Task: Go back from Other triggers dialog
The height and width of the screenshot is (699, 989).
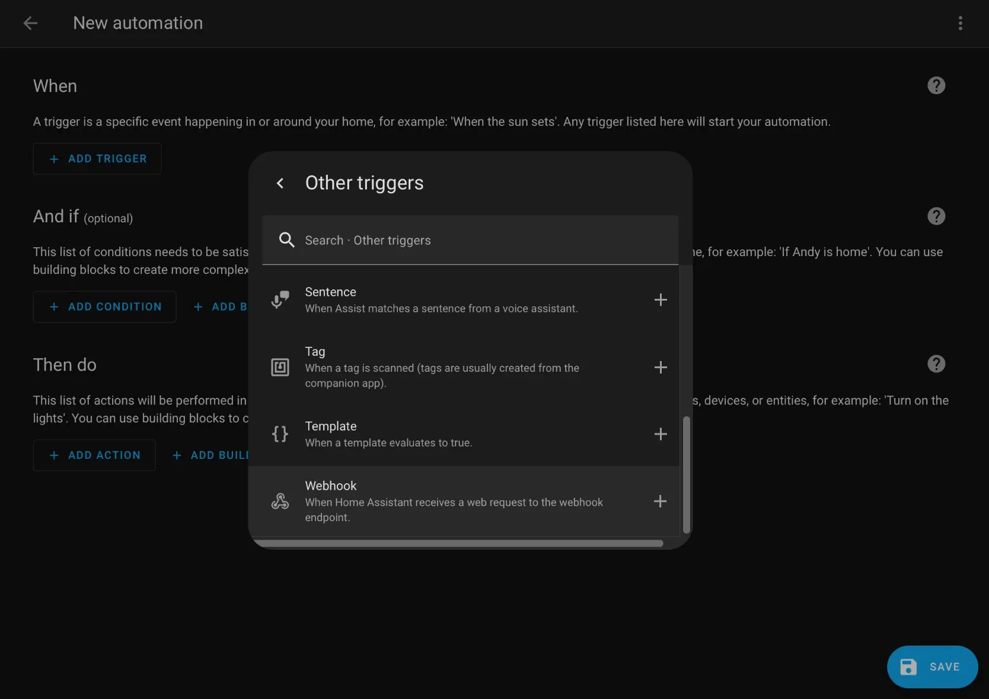Action: [280, 183]
